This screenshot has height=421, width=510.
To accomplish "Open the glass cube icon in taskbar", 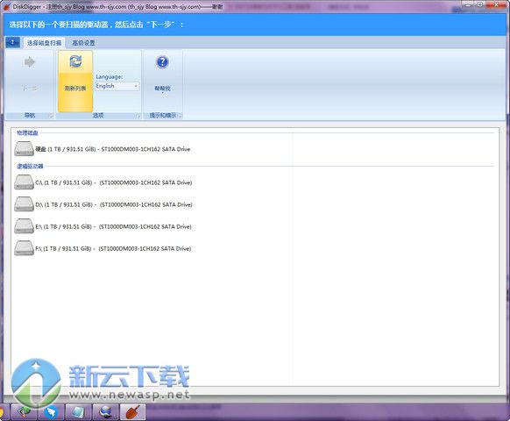I will (78, 412).
